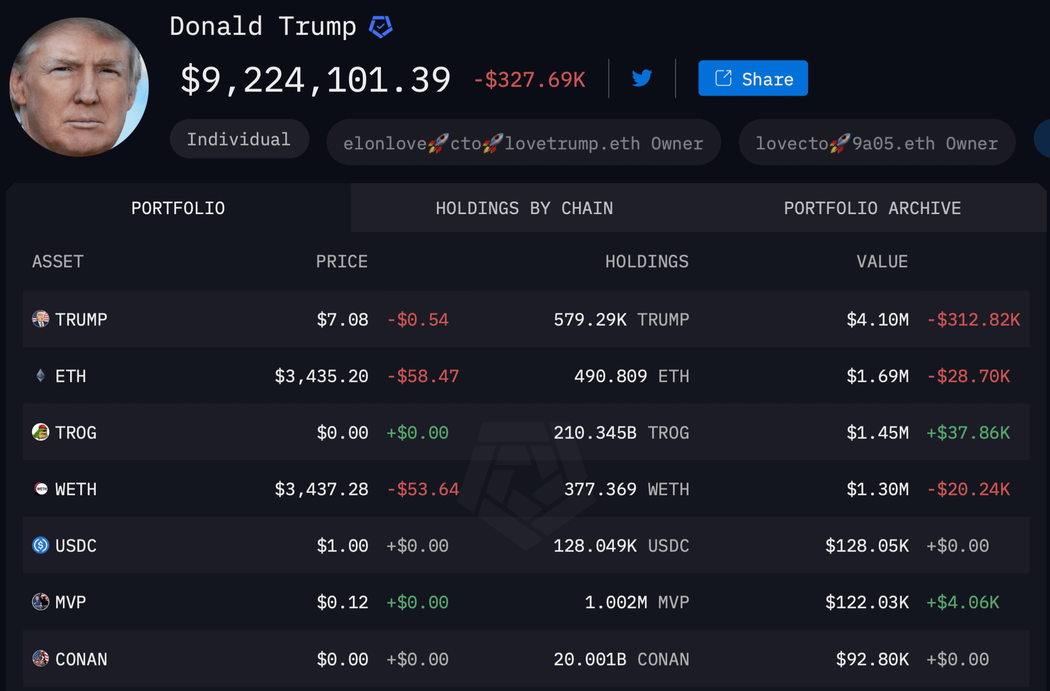The image size is (1050, 691).
Task: Click the $128.05K USDC value
Action: click(867, 546)
